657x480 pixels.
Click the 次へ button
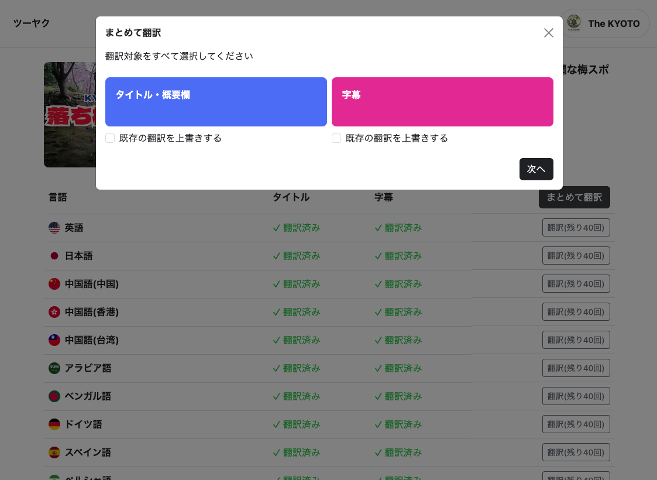(536, 169)
